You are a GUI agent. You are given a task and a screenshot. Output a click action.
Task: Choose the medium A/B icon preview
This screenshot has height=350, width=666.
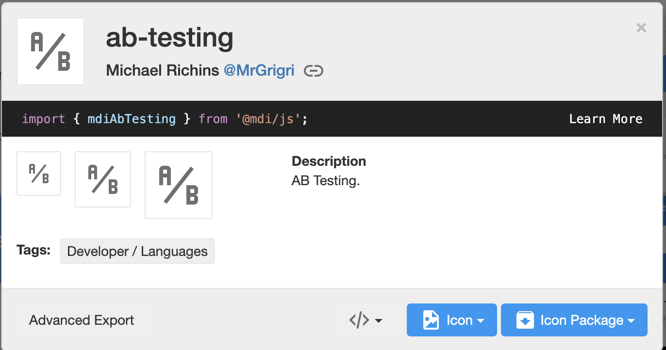pos(103,179)
